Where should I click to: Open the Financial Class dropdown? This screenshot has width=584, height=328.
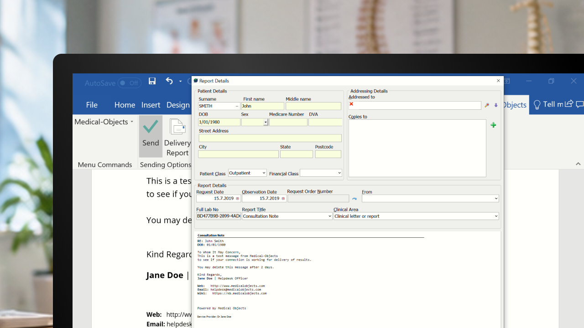click(339, 173)
